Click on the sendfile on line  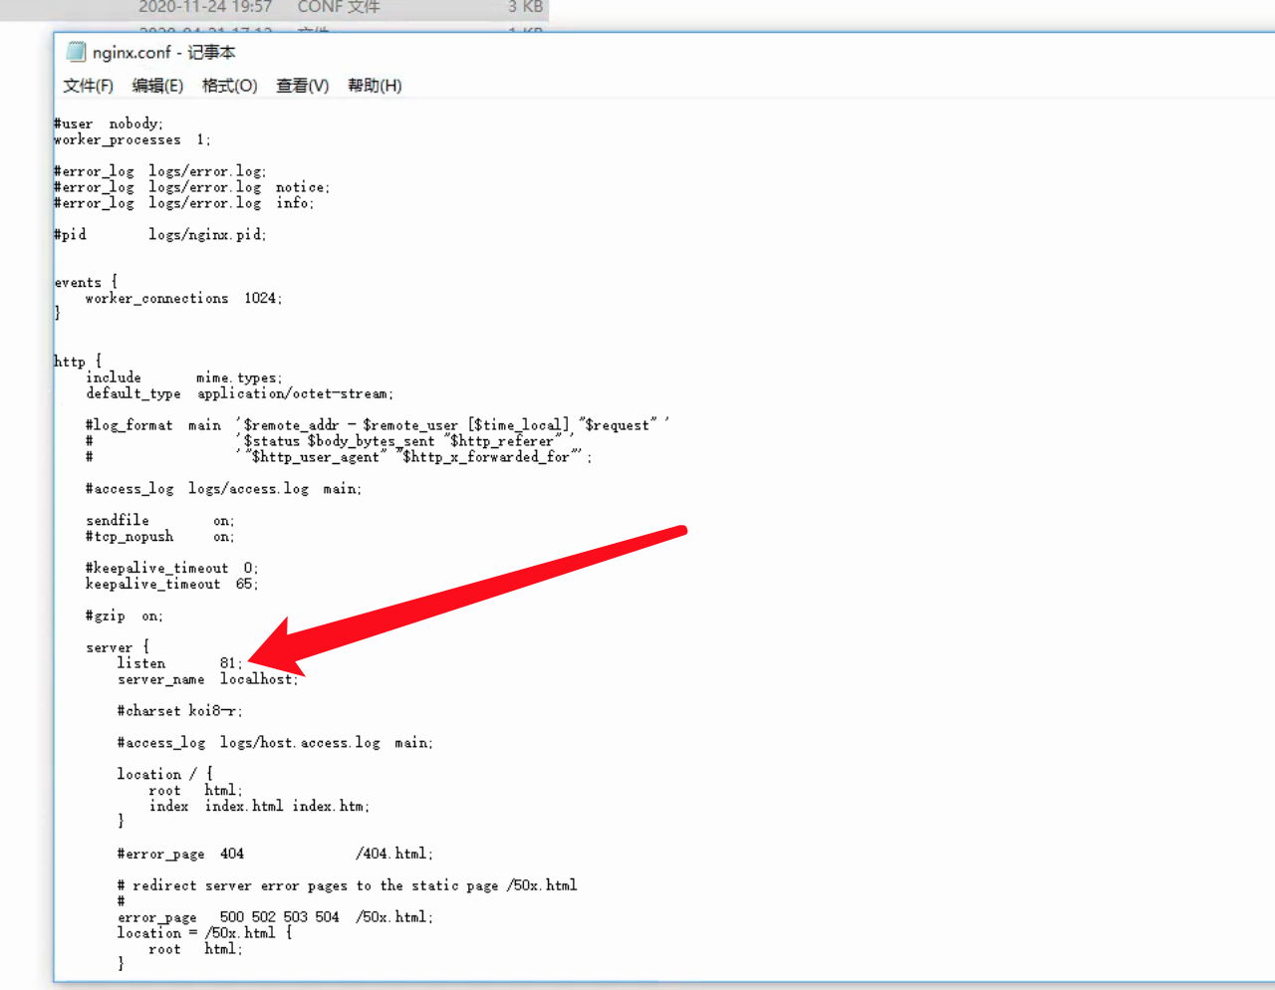point(159,520)
